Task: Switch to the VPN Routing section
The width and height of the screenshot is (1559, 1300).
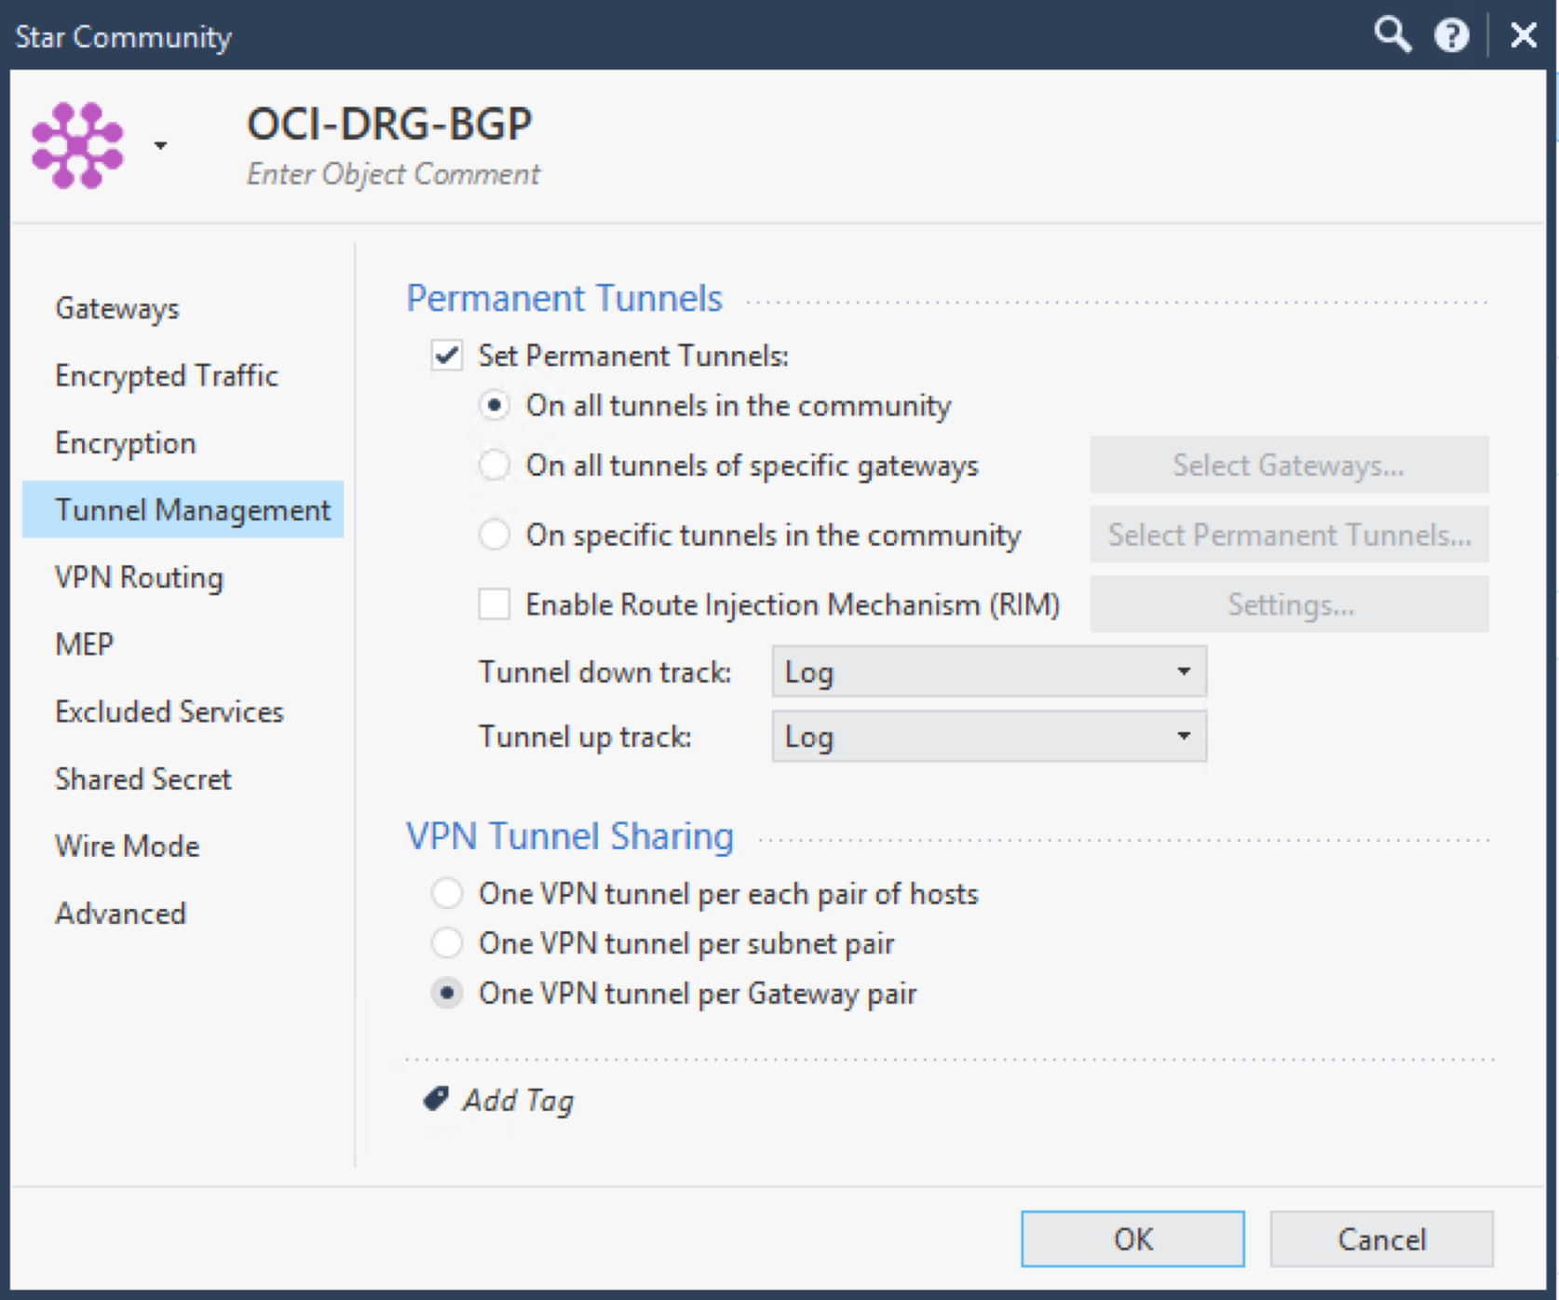Action: coord(139,577)
